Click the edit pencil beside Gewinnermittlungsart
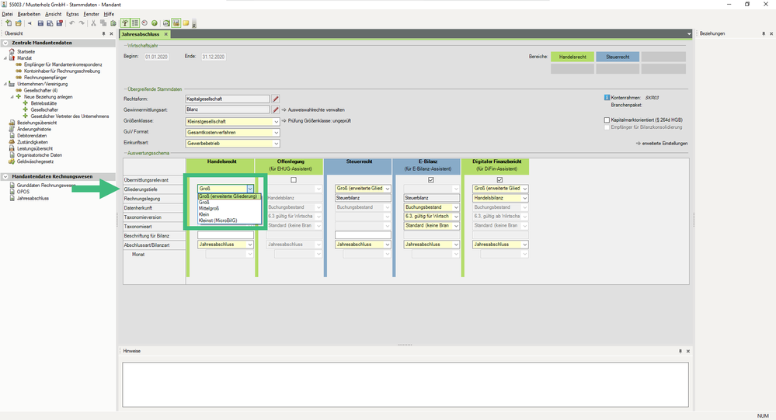Screen dimensions: 776x420 click(x=276, y=109)
